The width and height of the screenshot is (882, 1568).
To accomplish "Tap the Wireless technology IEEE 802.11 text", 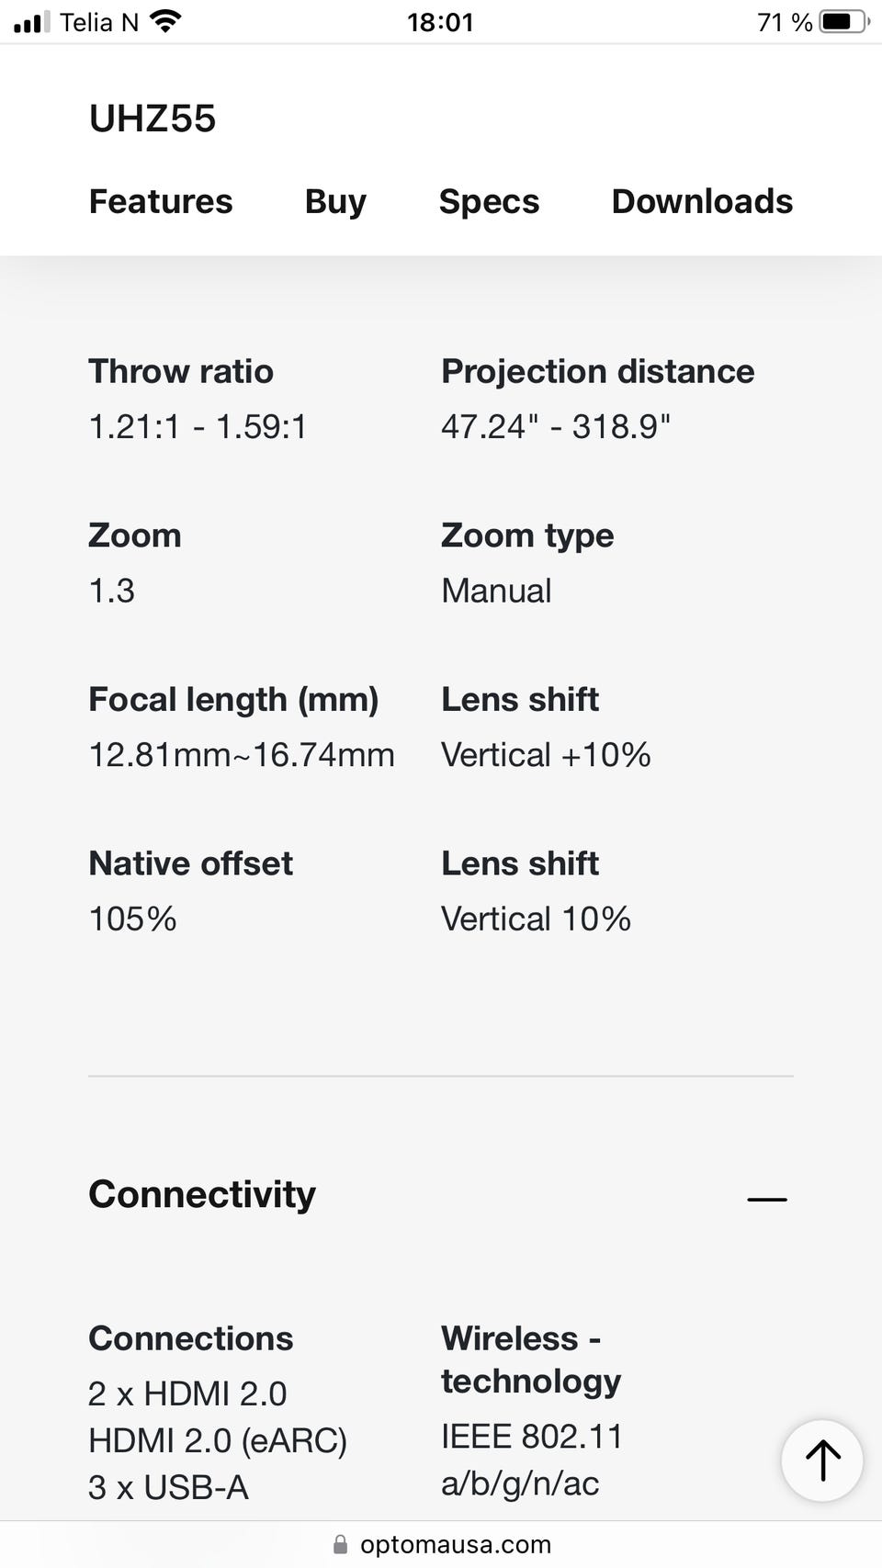I will click(x=532, y=1460).
